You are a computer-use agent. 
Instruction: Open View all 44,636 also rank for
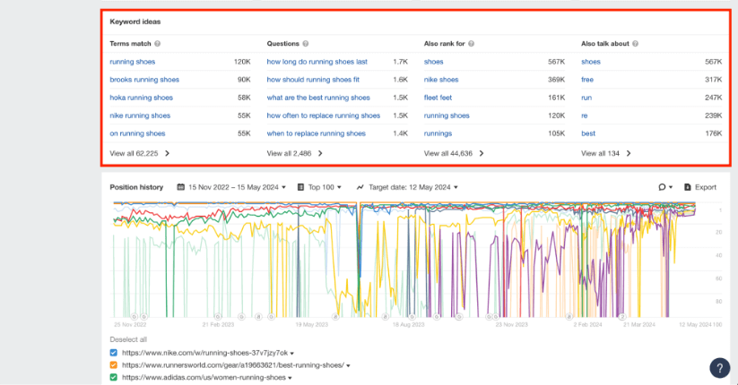pyautogui.click(x=454, y=153)
